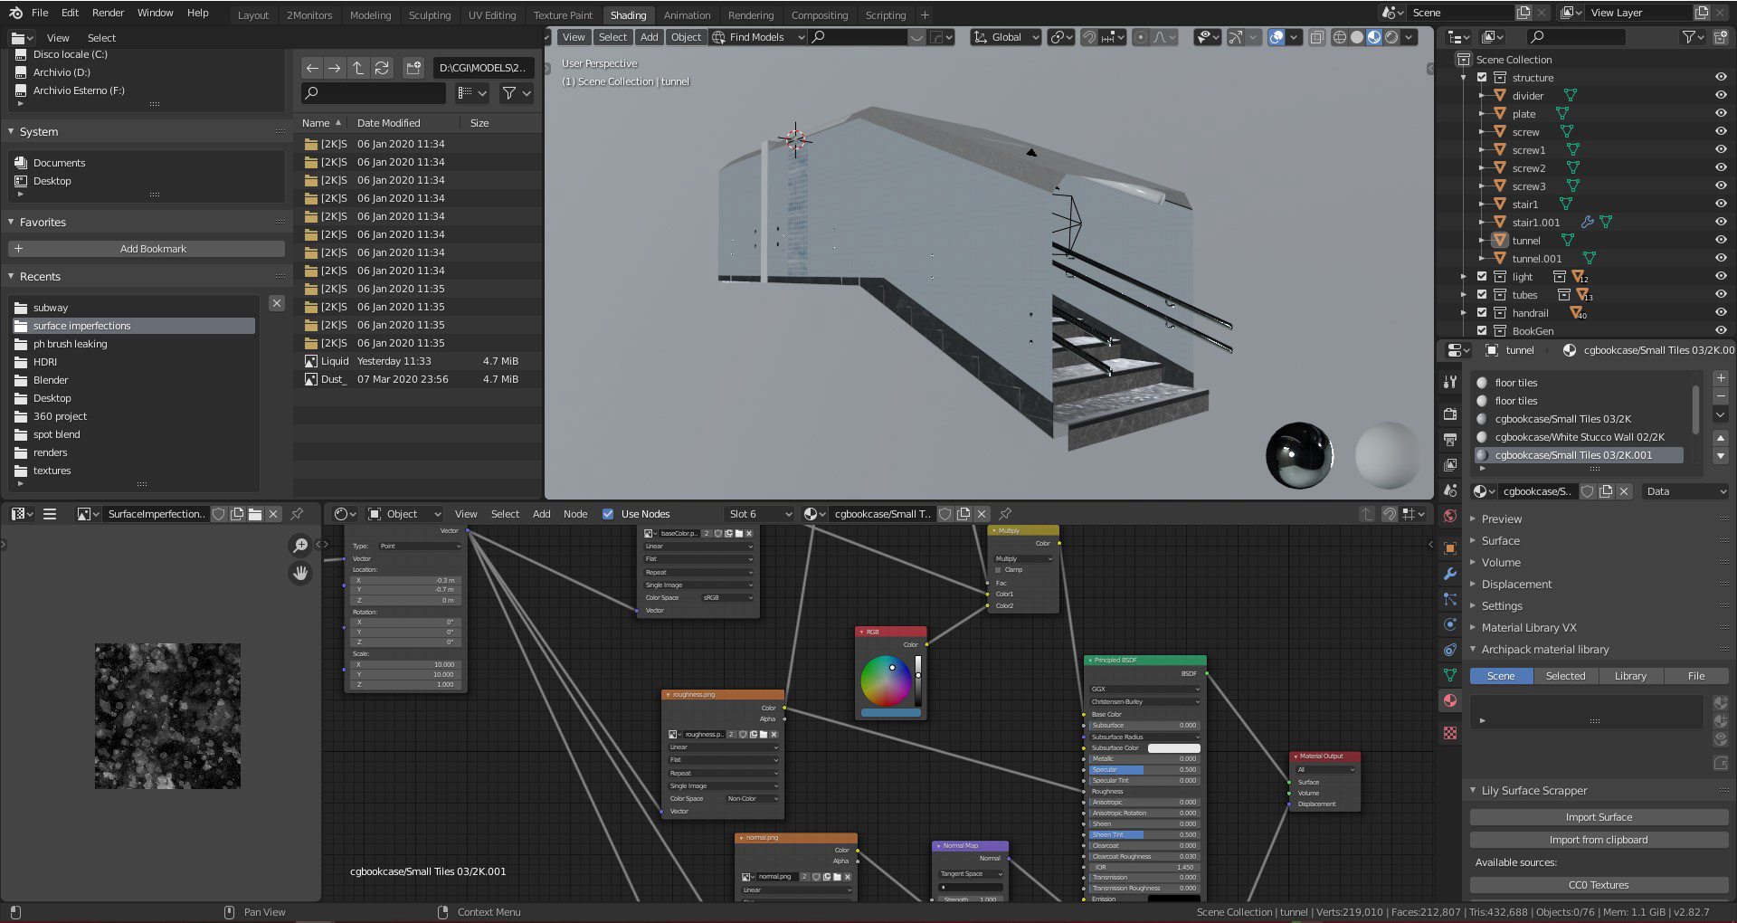Open the Particles properties tab
Viewport: 1737px width, 923px height.
point(1450,599)
